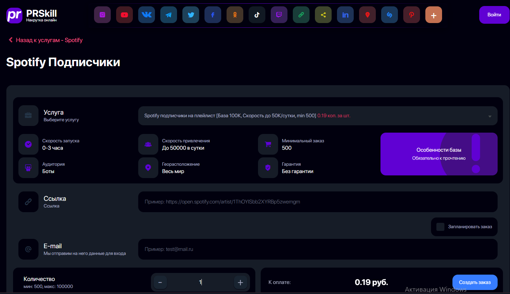The height and width of the screenshot is (294, 510).
Task: Click the PRSkill logo
Action: point(31,15)
